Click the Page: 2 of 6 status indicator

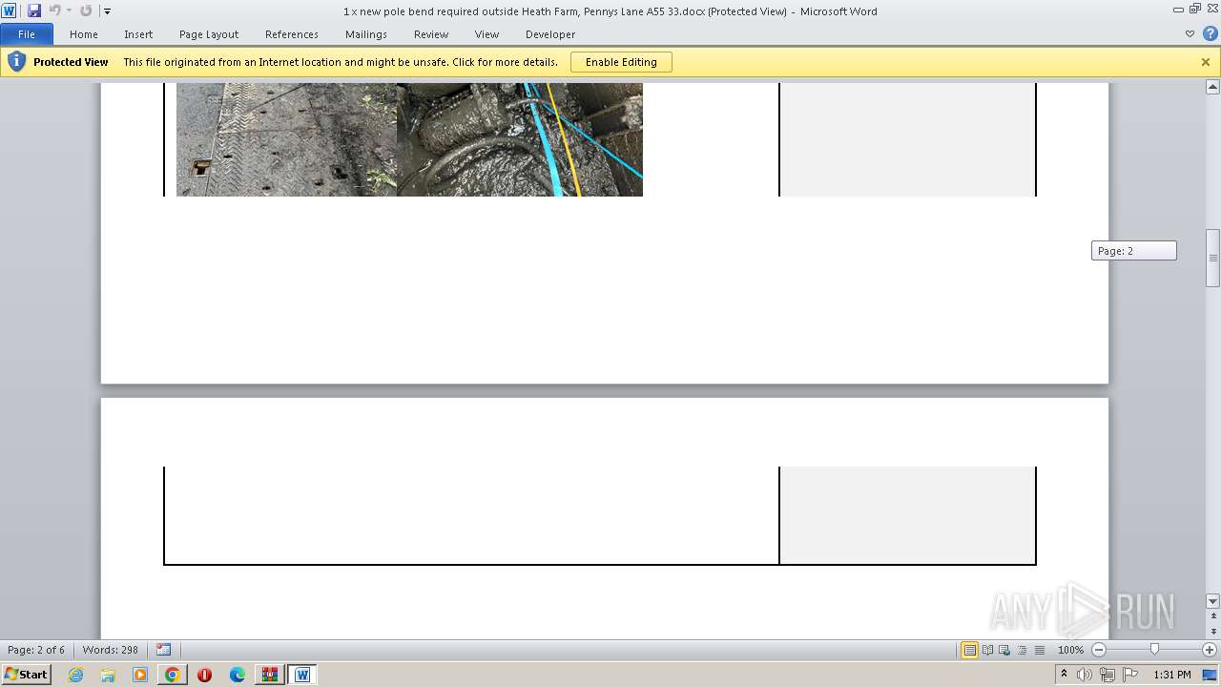click(x=36, y=650)
